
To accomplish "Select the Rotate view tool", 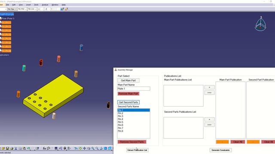I will pyautogui.click(x=89, y=148).
